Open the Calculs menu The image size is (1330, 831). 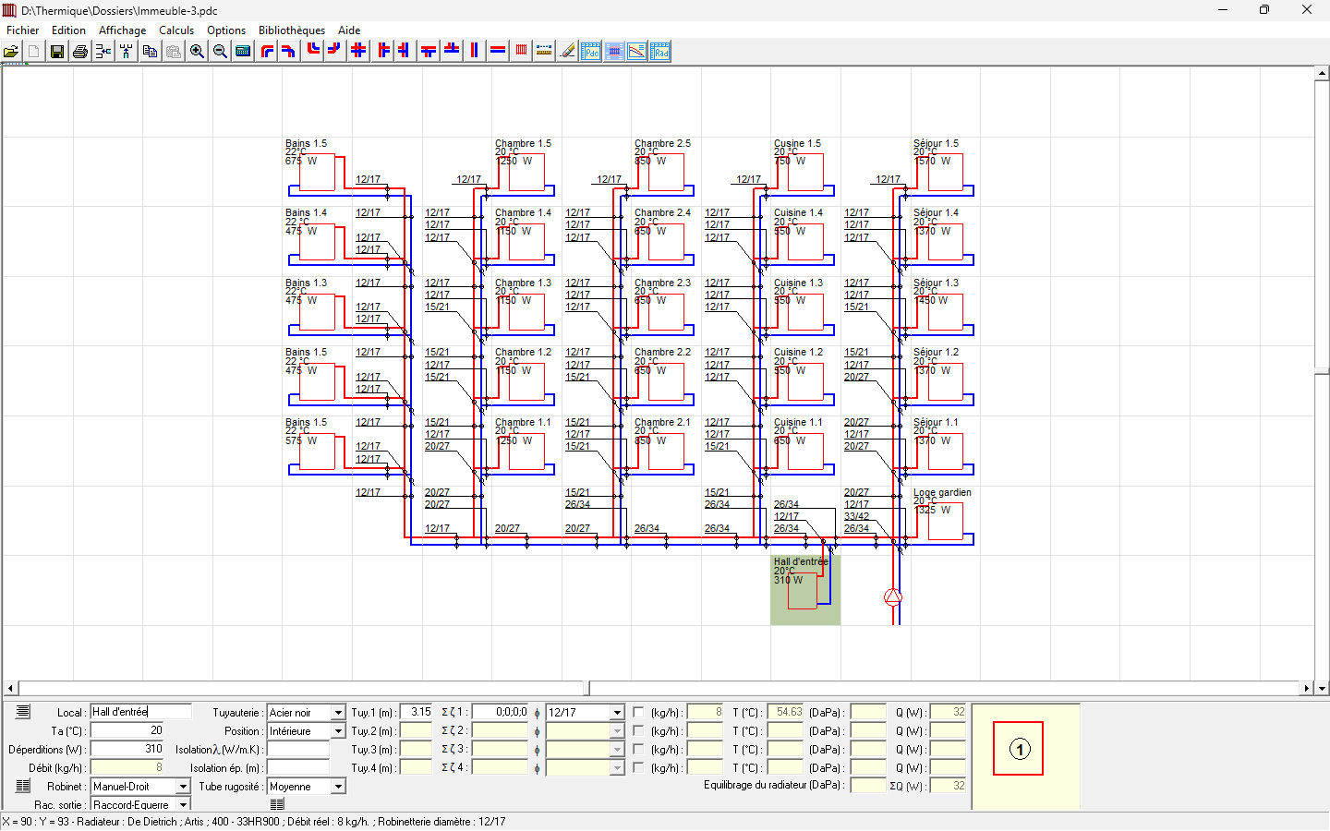tap(176, 30)
